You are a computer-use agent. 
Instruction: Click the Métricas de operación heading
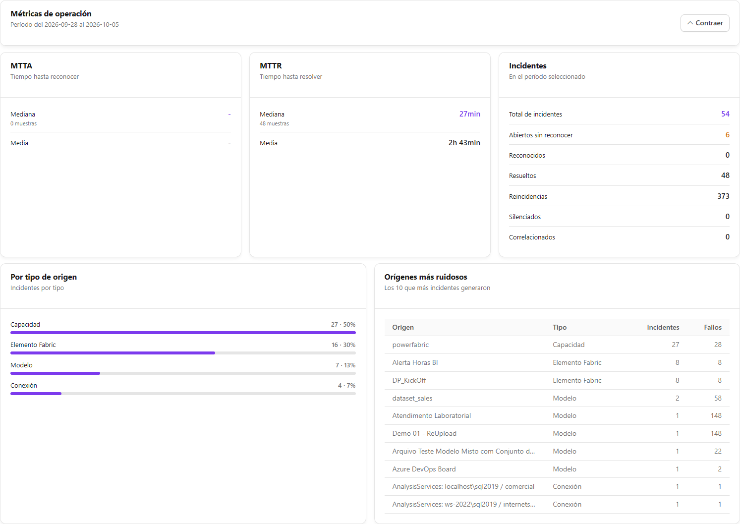tap(51, 14)
